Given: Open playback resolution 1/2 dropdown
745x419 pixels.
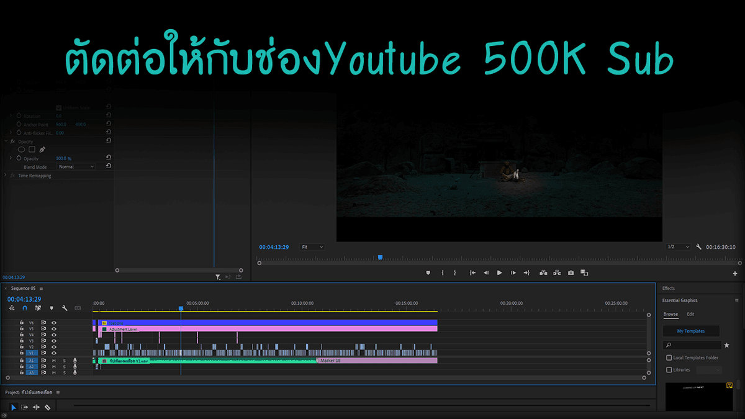Looking at the screenshot, I should coord(678,247).
